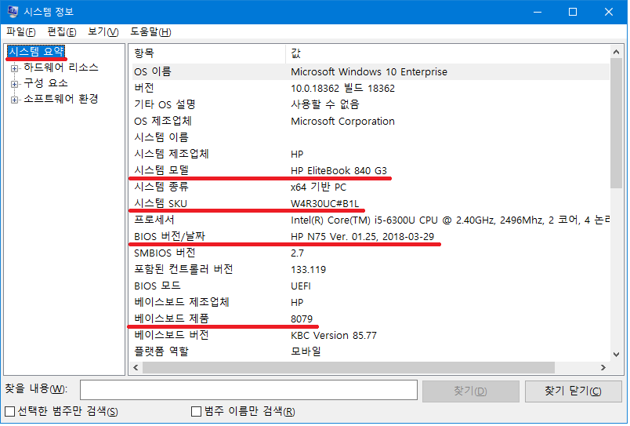Select the 플랫폼 역할 row label
The image size is (630, 426).
click(161, 352)
